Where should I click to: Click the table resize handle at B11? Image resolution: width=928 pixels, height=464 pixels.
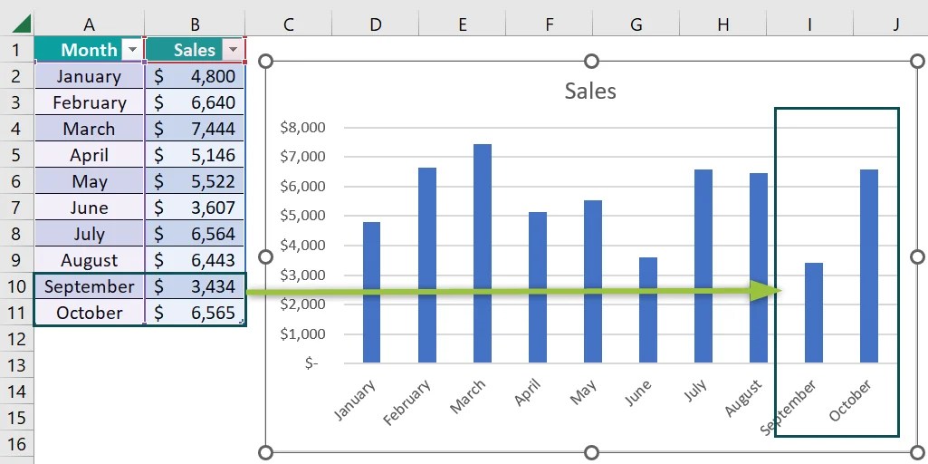tap(242, 321)
